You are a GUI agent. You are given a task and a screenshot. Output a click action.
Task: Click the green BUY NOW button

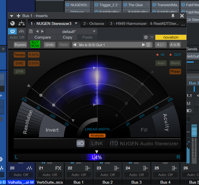point(35,44)
